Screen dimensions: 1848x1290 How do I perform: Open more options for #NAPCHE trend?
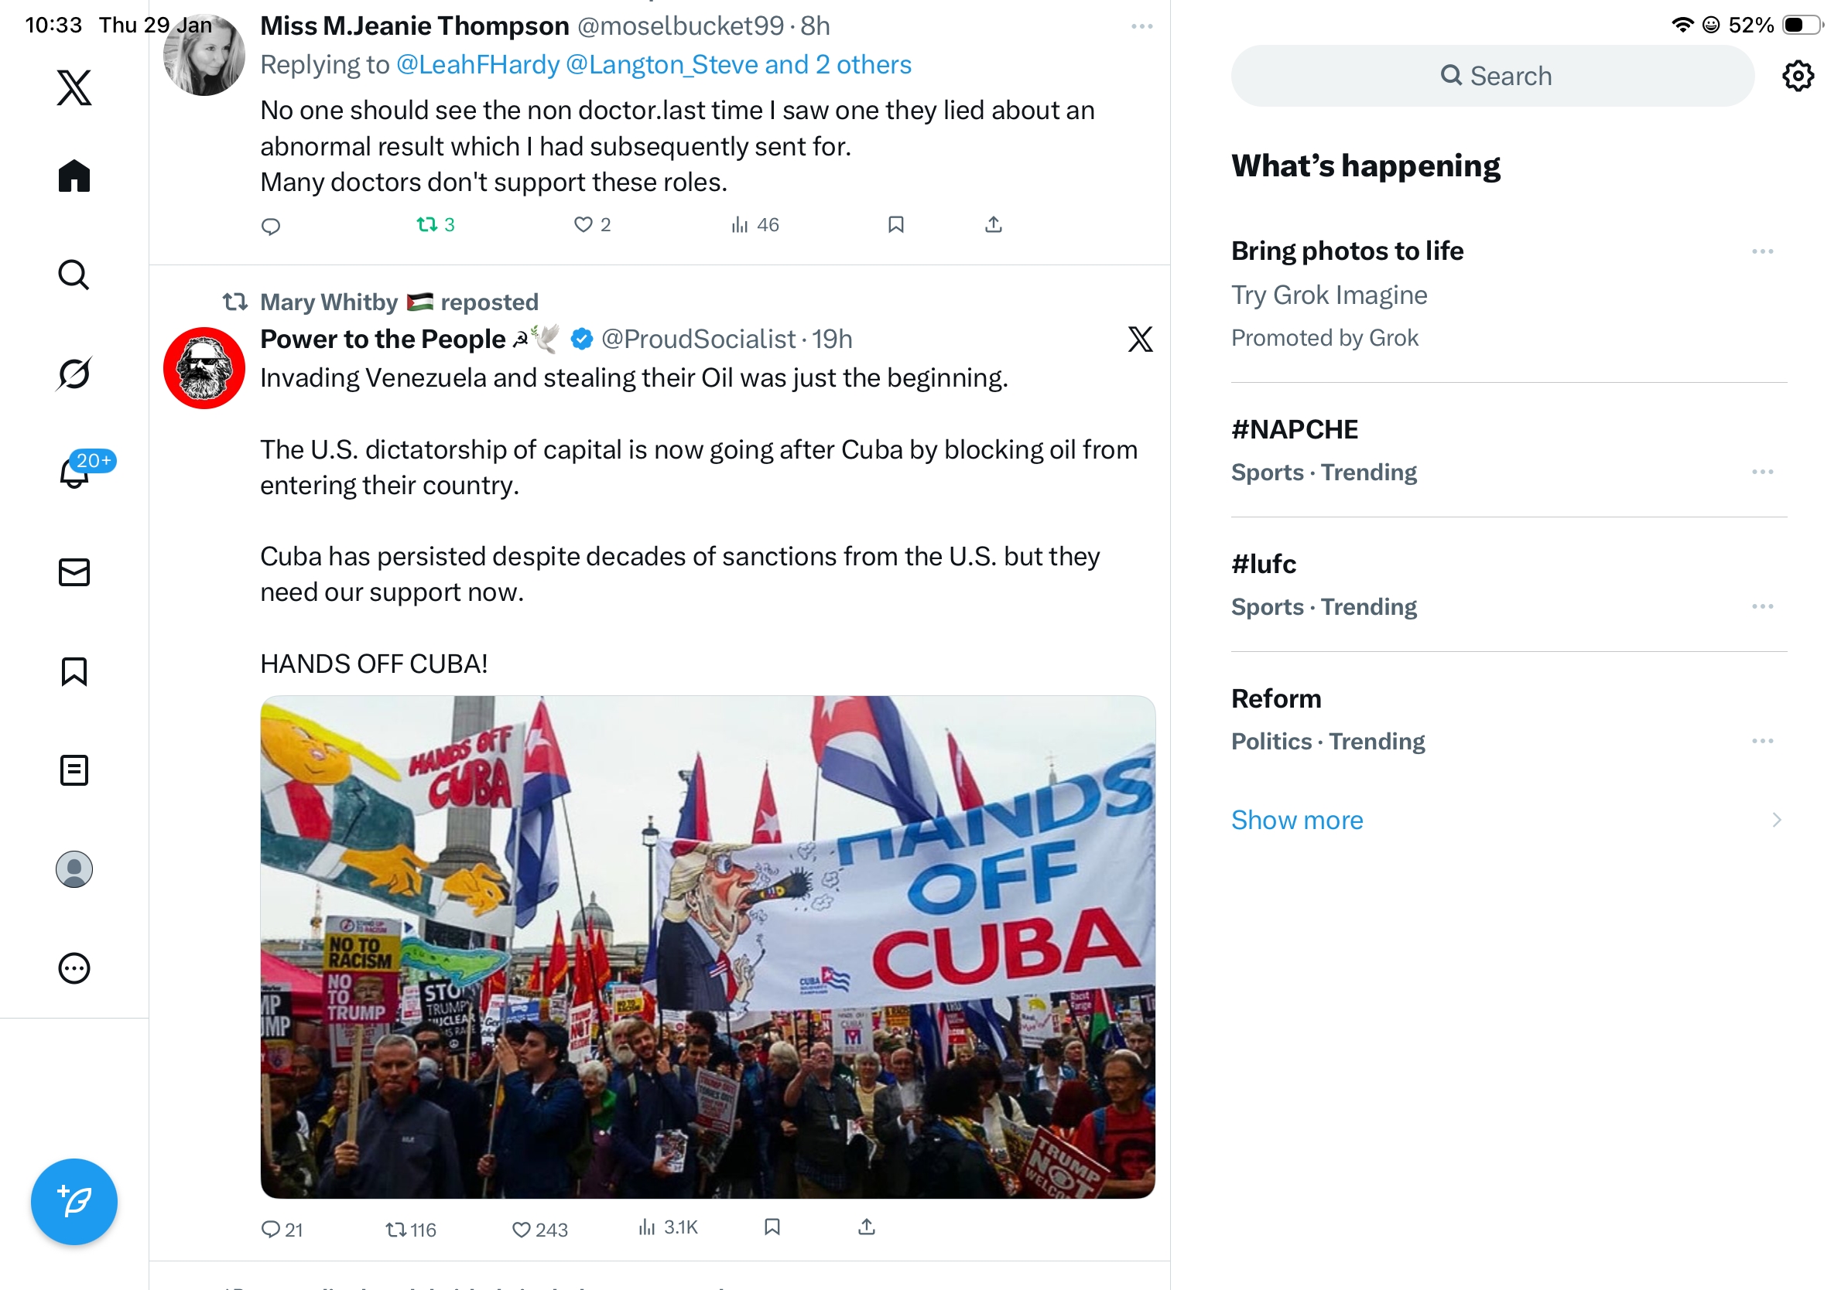click(x=1762, y=471)
